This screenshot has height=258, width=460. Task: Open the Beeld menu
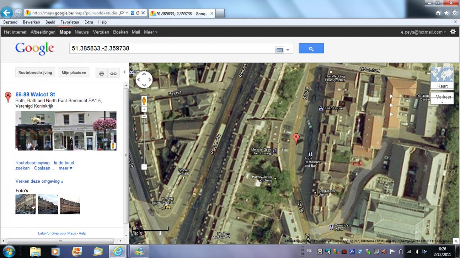point(50,22)
